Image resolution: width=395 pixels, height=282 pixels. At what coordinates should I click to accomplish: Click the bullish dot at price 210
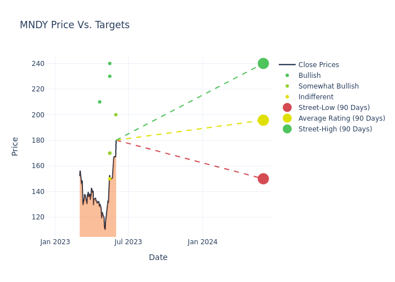pyautogui.click(x=99, y=102)
